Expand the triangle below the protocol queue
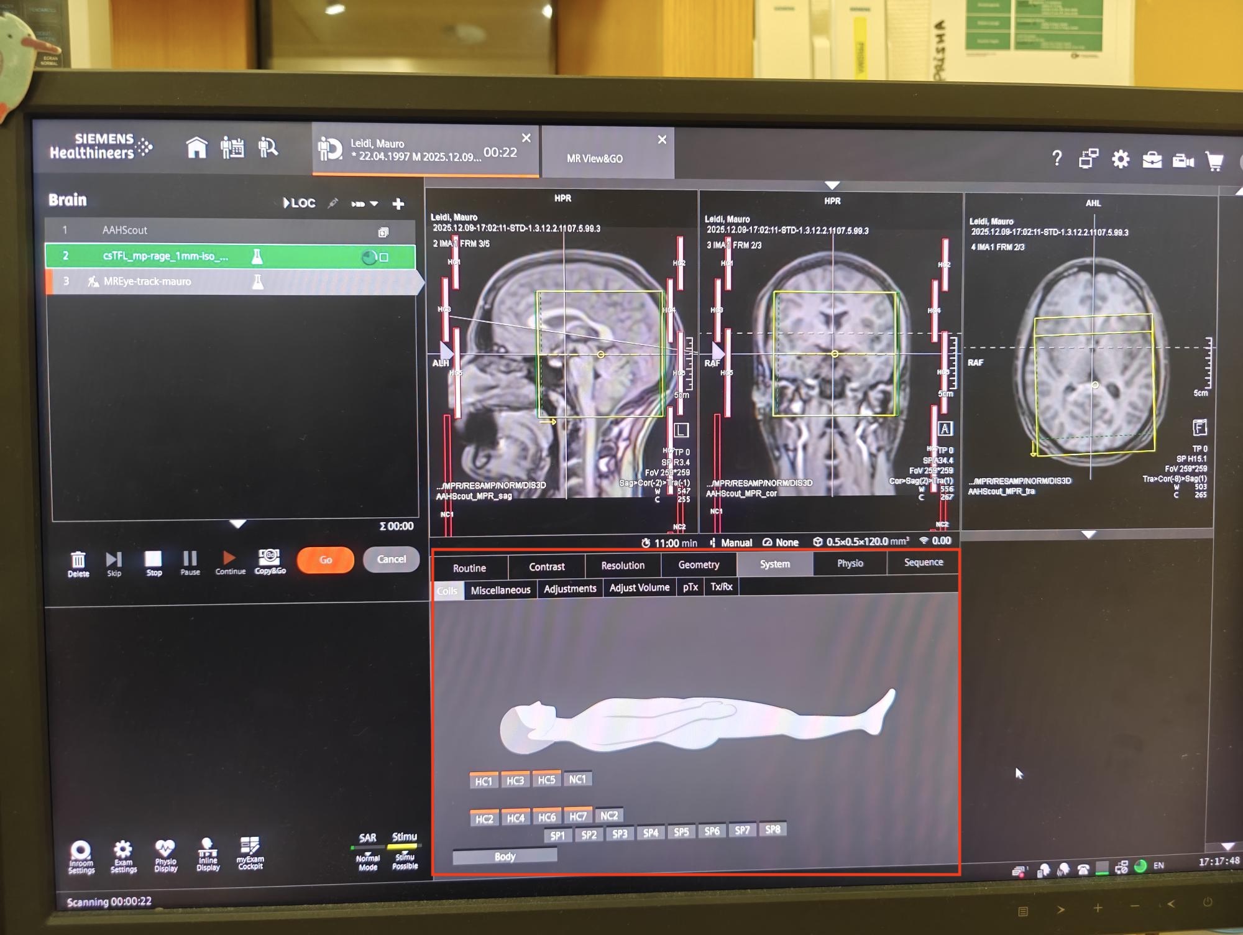The height and width of the screenshot is (935, 1243). pos(237,524)
